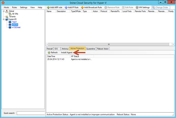Click the Change Order button label
The height and width of the screenshot is (118, 176).
point(162,7)
